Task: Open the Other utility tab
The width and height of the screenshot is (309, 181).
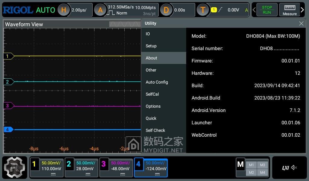Action: click(164, 70)
